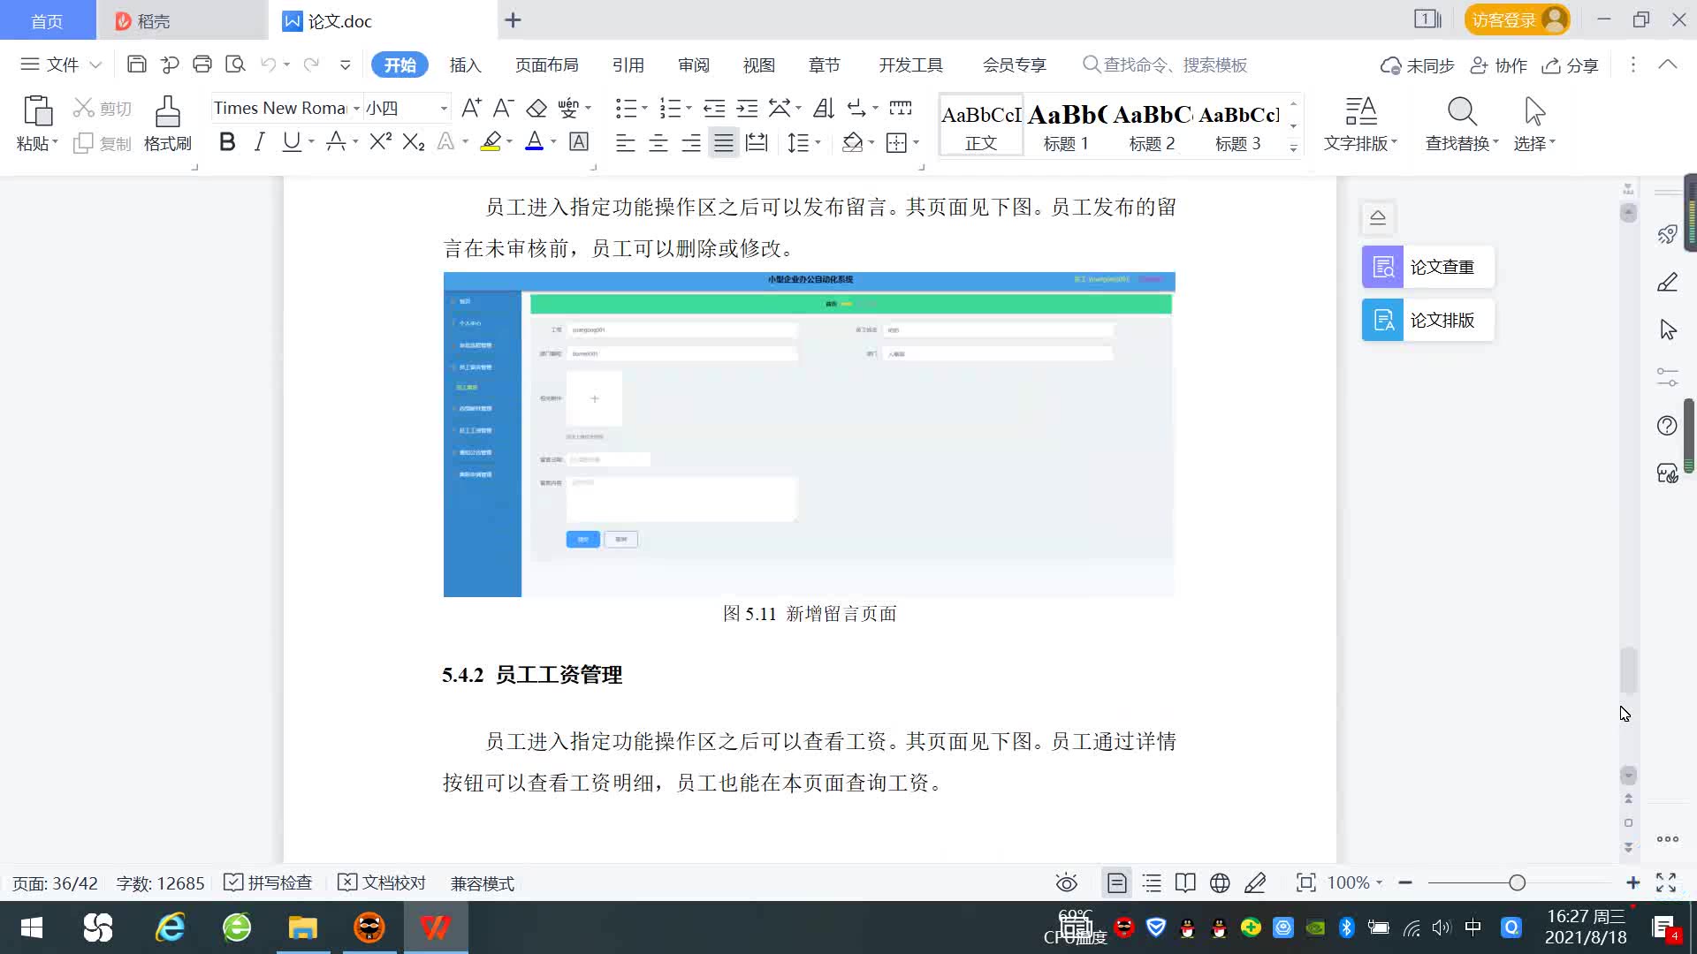The image size is (1697, 954).
Task: Open the font size 小四 dropdown
Action: click(x=444, y=108)
